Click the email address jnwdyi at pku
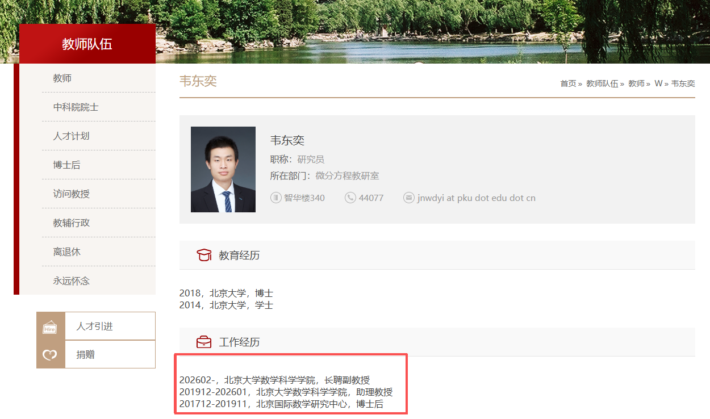The image size is (710, 419). [476, 198]
